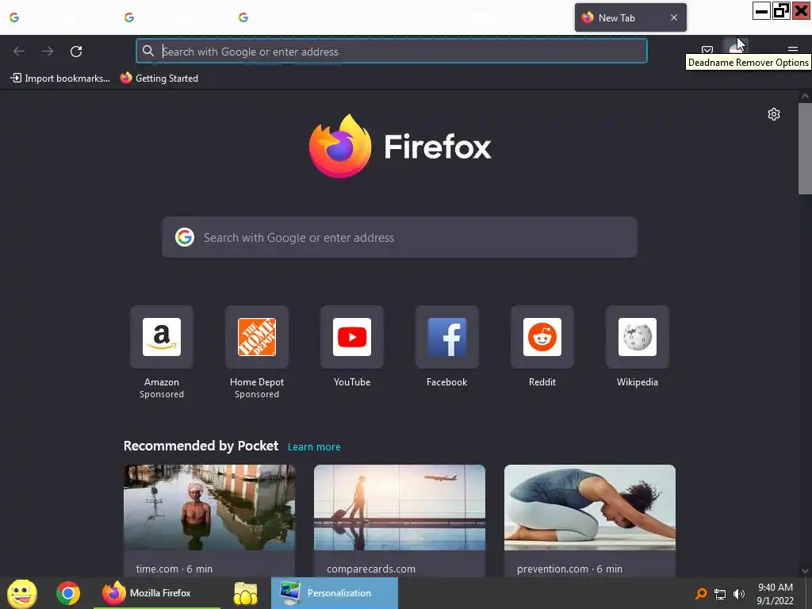Image resolution: width=812 pixels, height=609 pixels.
Task: Go forward one page
Action: click(48, 52)
